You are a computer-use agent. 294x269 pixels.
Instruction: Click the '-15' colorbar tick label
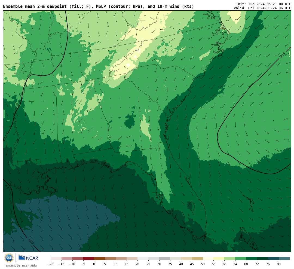[x=62, y=264]
